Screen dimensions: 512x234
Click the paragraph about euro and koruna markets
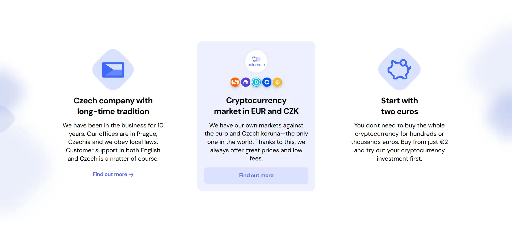click(x=256, y=142)
